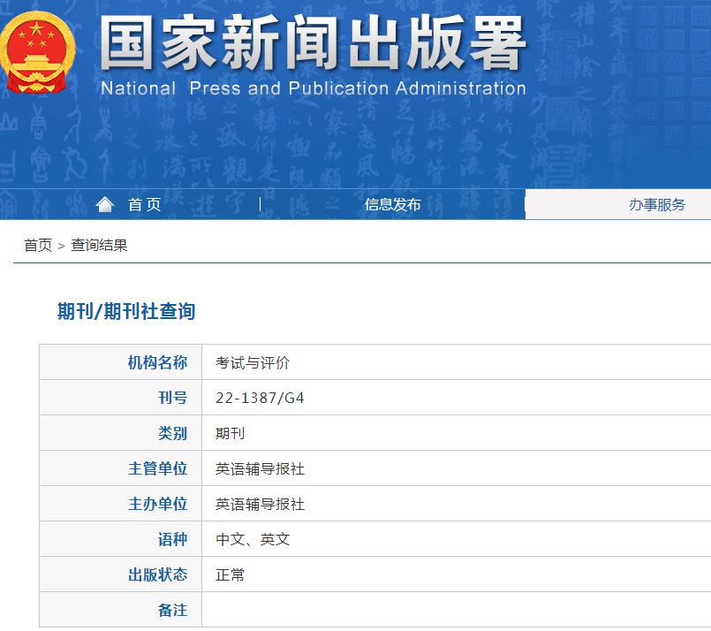711x631 pixels.
Task: Click the divider between 首页 and 信息发布
Action: pyautogui.click(x=260, y=204)
